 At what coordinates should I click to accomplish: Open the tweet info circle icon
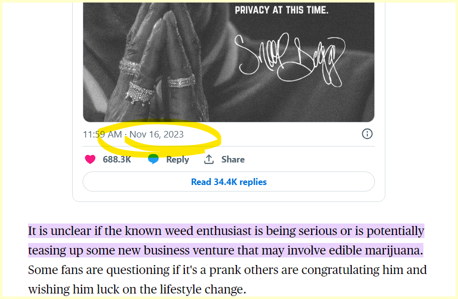pos(367,134)
